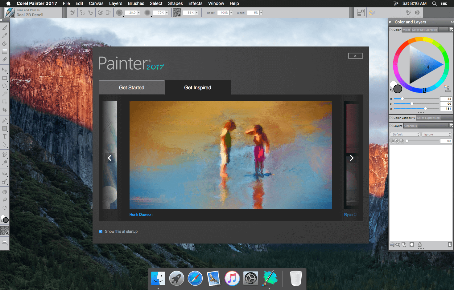The image size is (454, 290).
Task: Select the Mirror Painting tool
Action: pos(5,174)
